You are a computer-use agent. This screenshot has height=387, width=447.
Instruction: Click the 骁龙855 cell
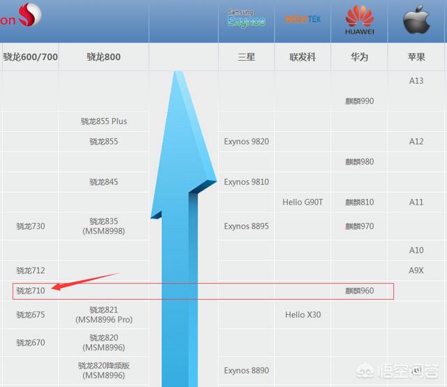tap(103, 141)
